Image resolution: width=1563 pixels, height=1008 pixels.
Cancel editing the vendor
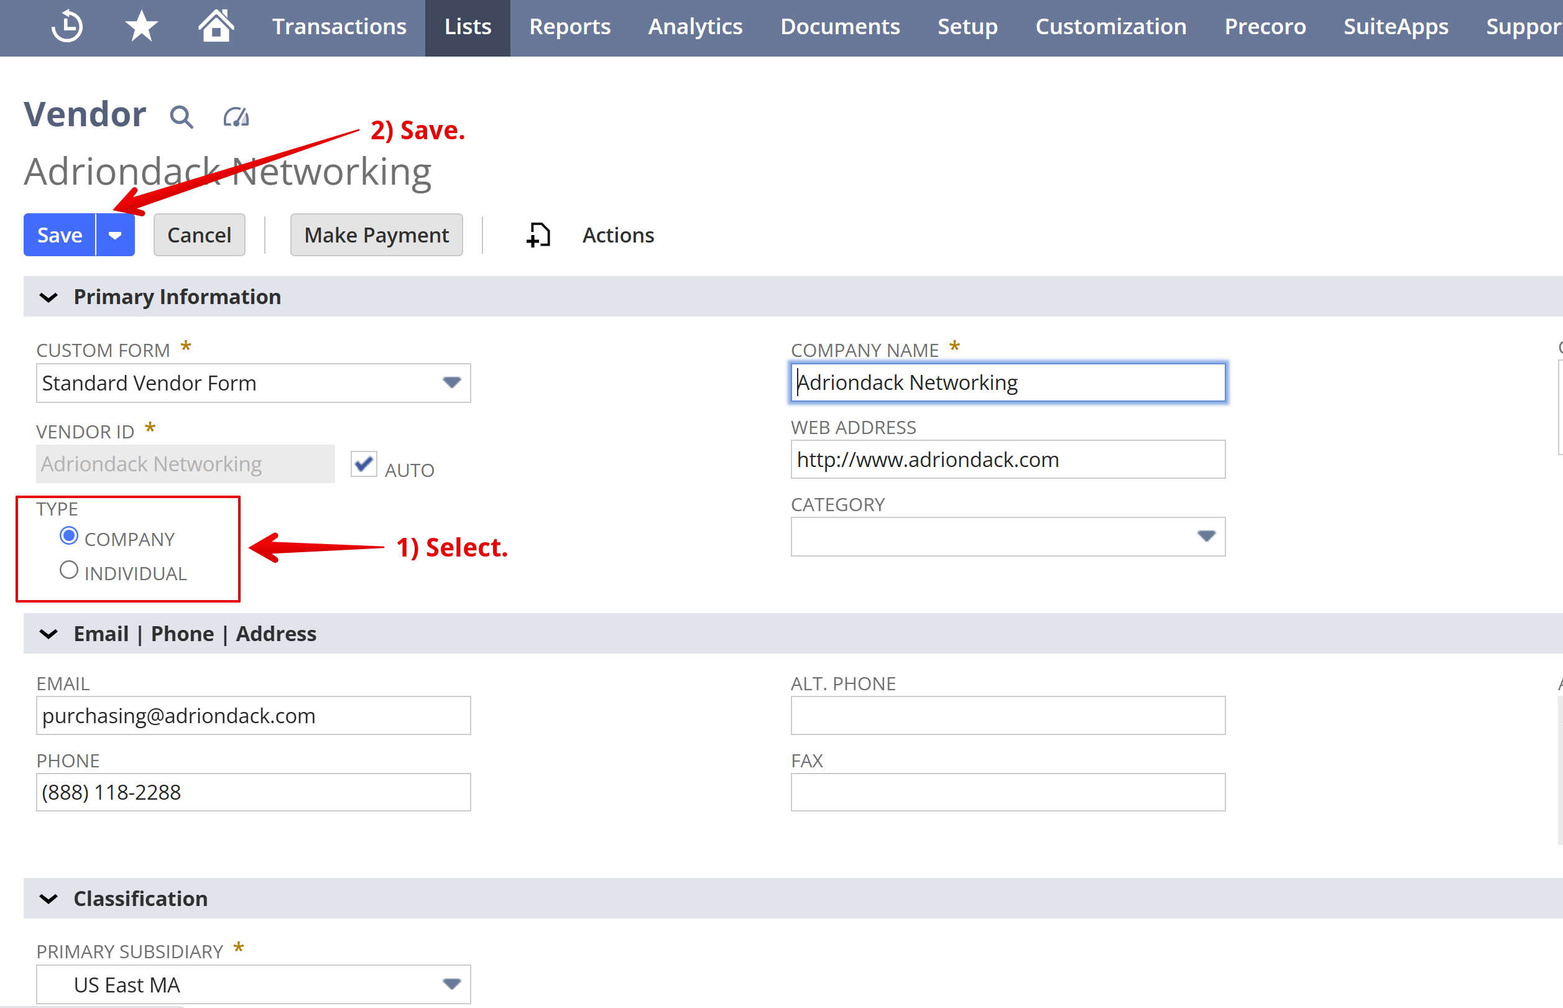[x=199, y=235]
